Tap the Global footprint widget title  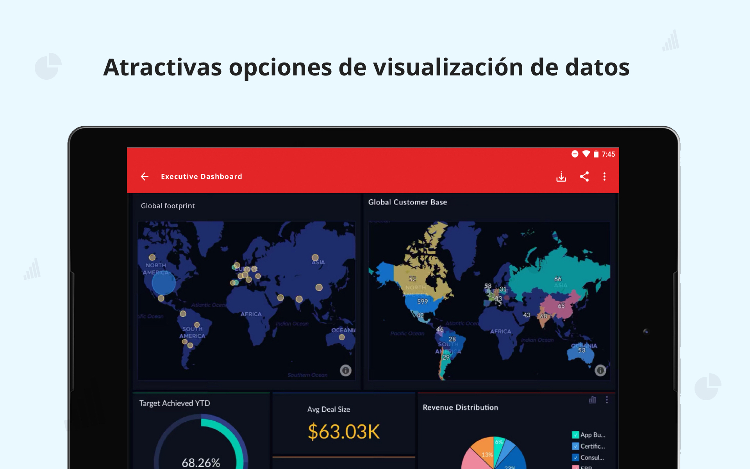168,206
